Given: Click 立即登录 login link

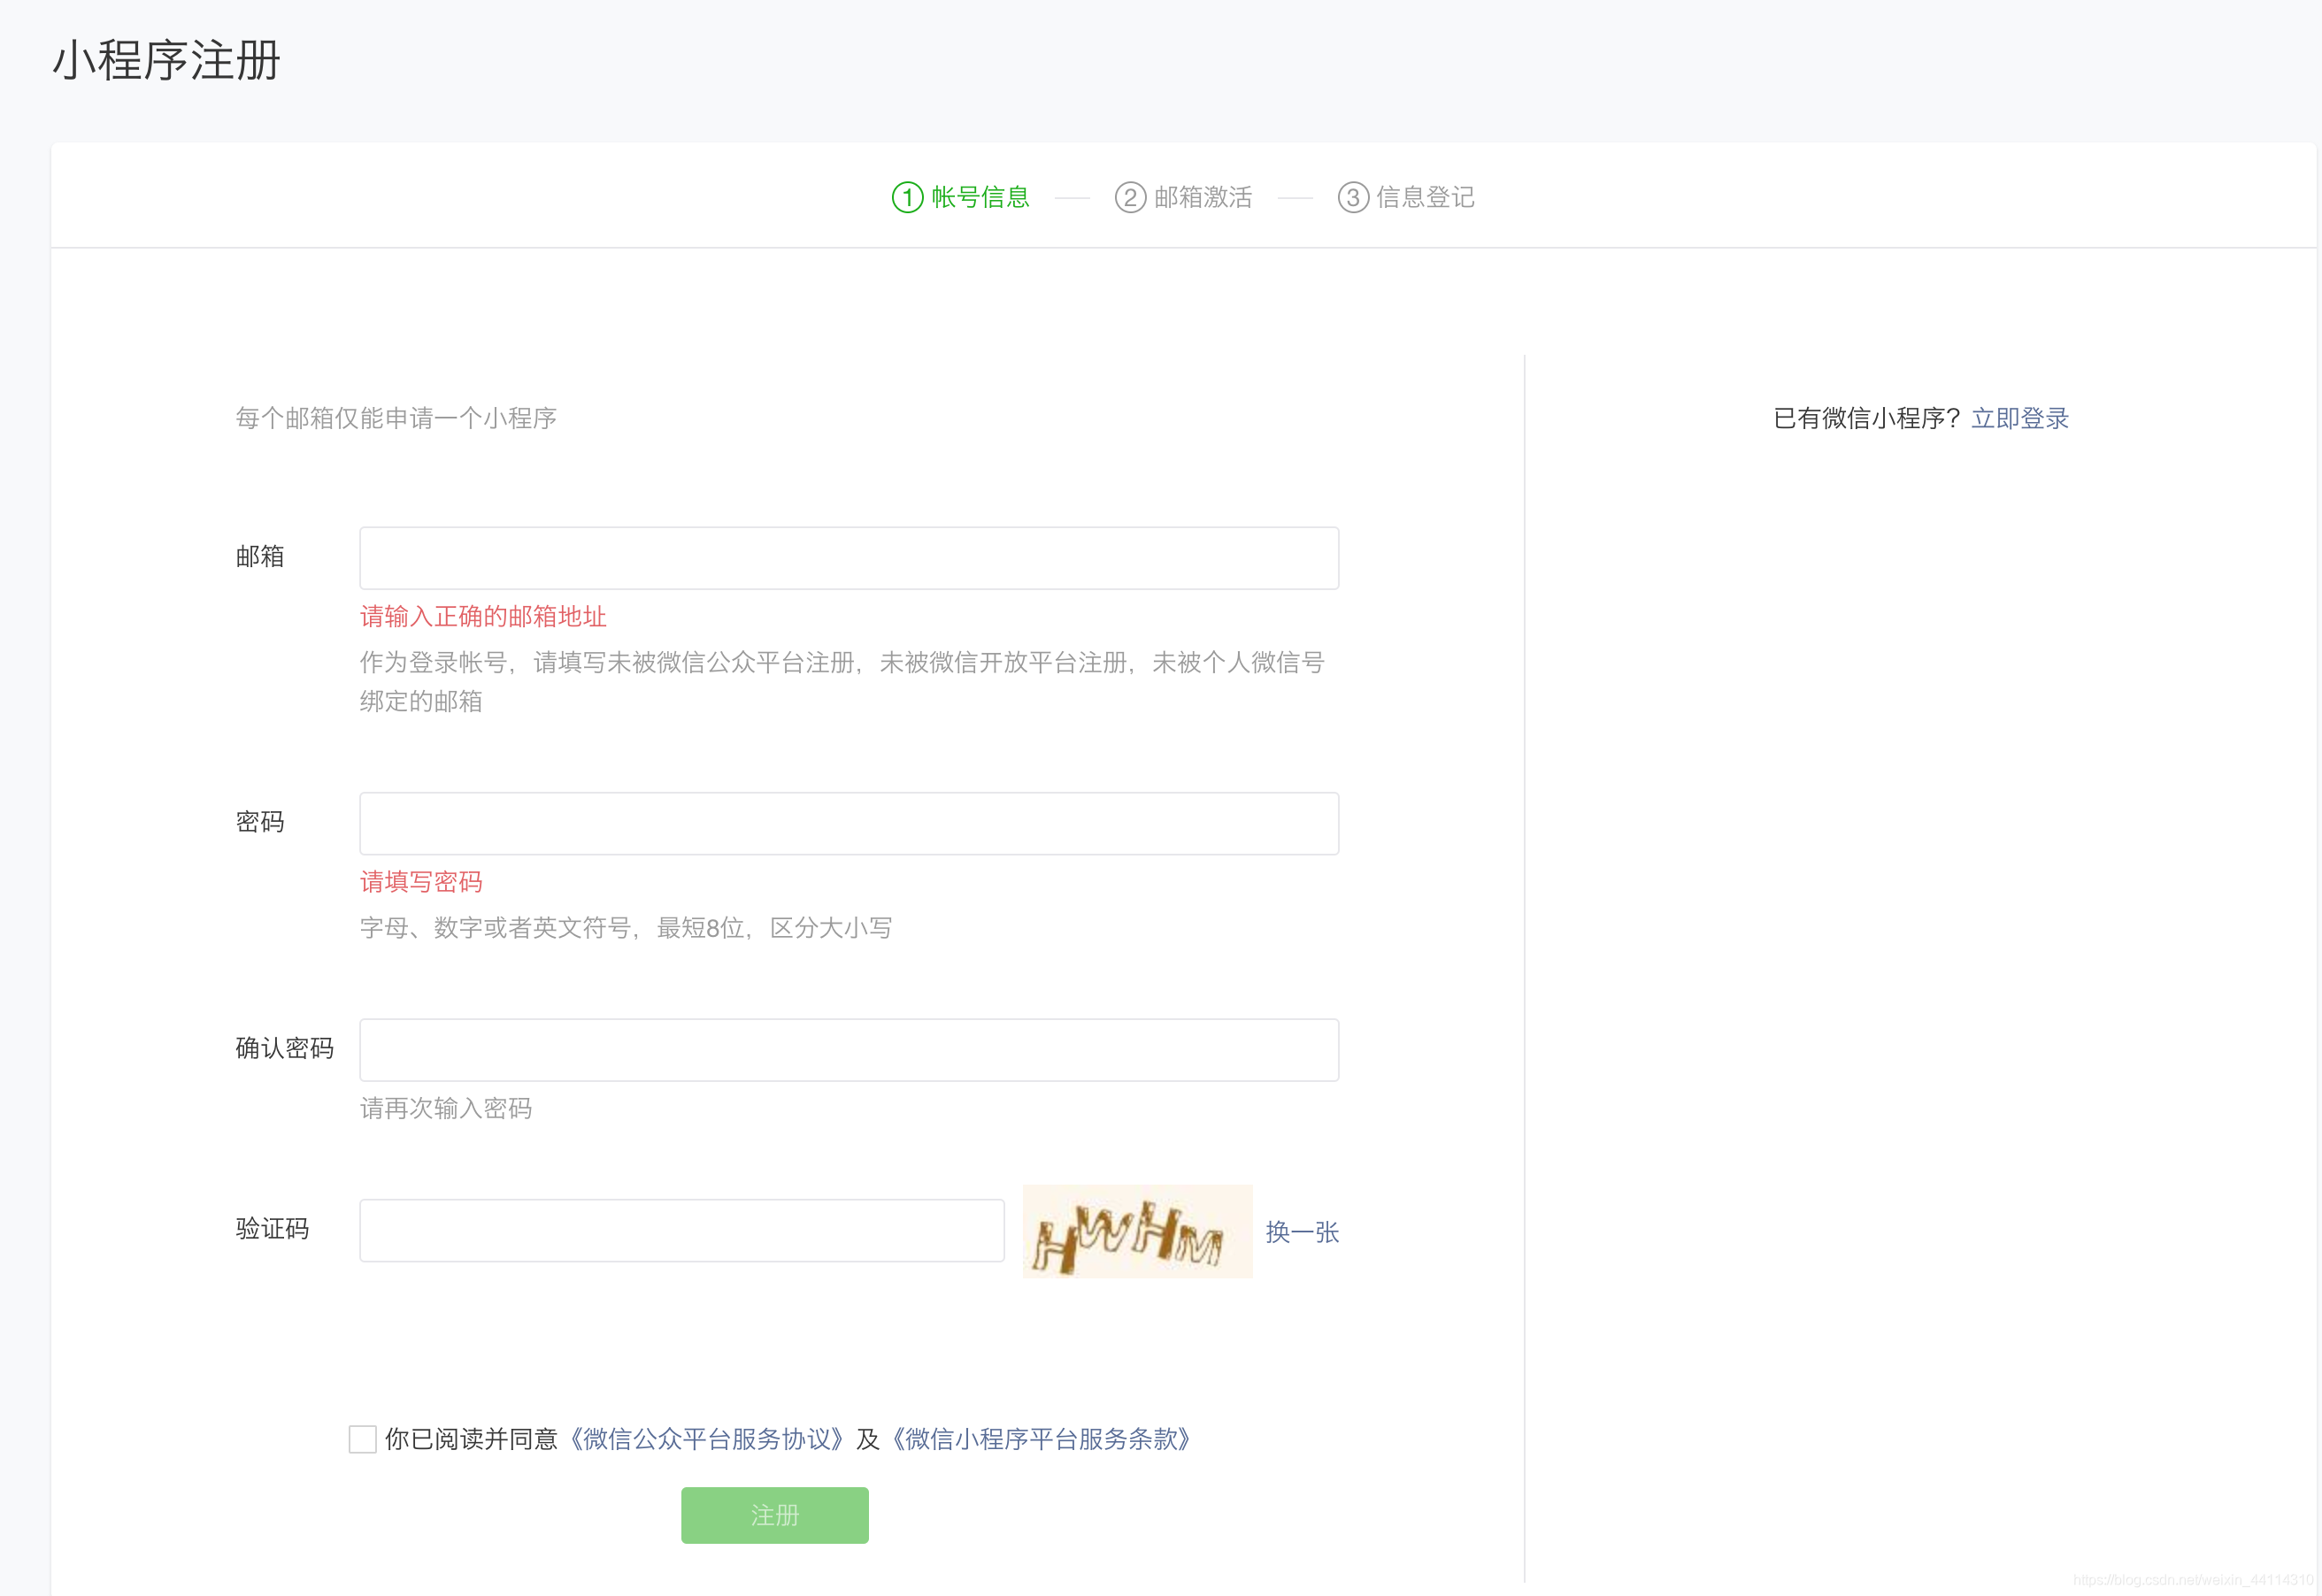Looking at the screenshot, I should click(2019, 418).
